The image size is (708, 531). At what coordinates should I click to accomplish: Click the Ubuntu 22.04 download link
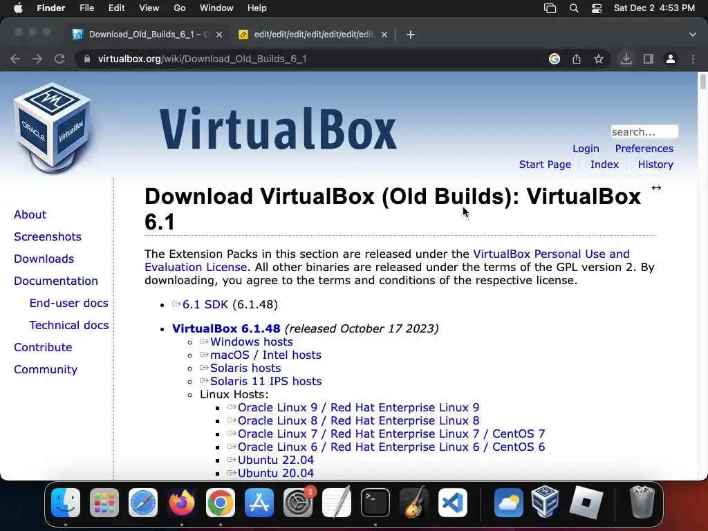pos(275,460)
